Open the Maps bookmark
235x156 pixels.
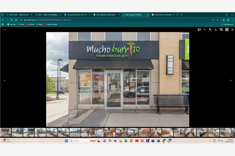[40, 24]
